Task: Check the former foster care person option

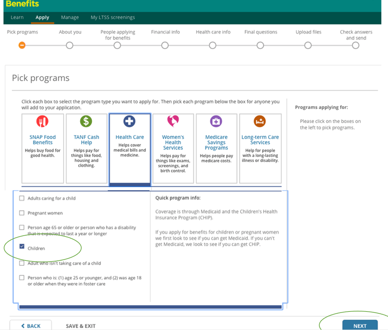Action: (22, 278)
